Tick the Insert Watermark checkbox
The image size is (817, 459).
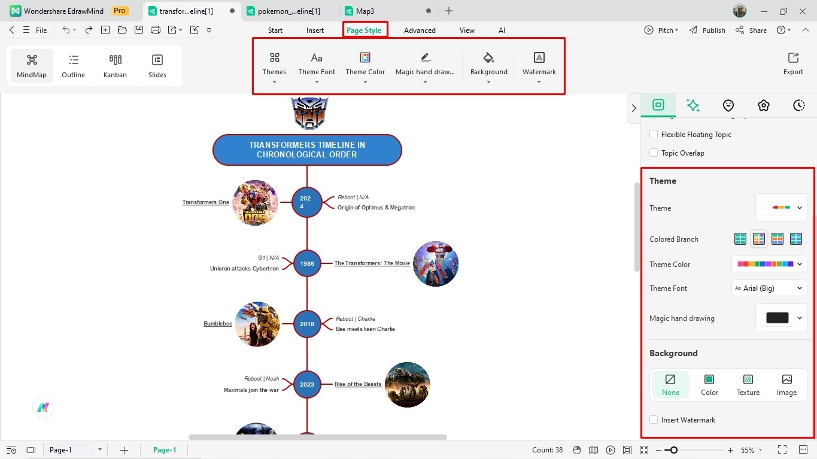[x=654, y=420]
